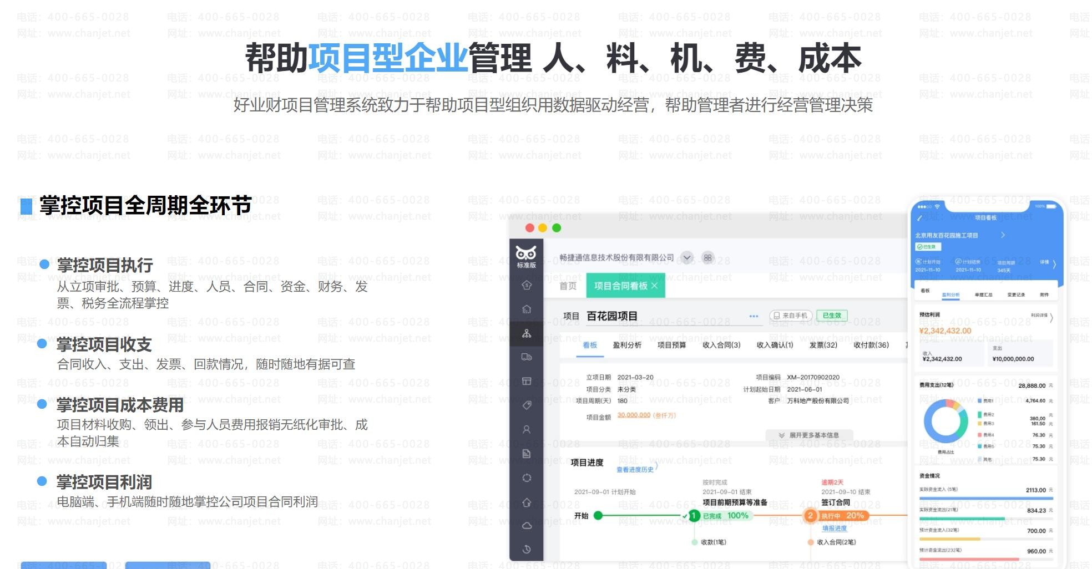Click the 掌控项目执行 heading
1092x569 pixels.
tap(104, 265)
